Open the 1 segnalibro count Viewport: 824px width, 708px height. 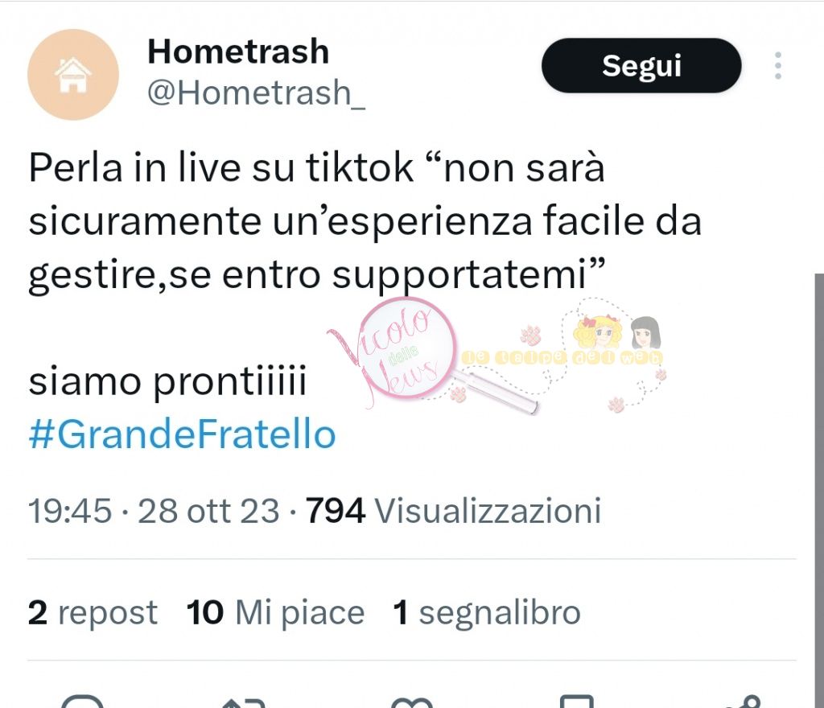click(487, 612)
